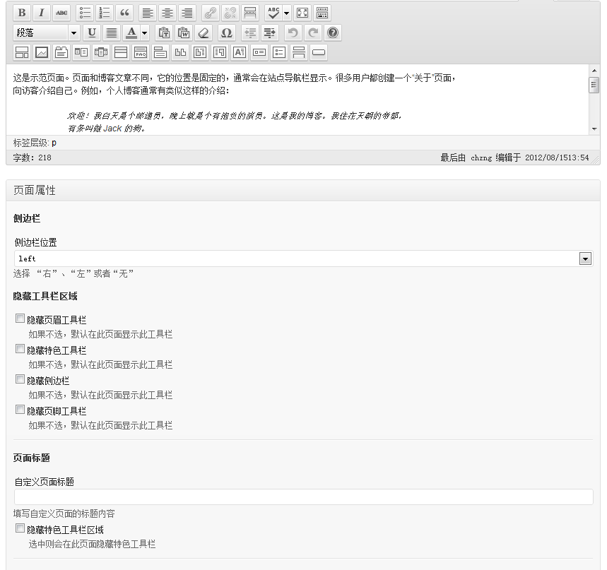Click the 自定义页面标题 input field
Screen dimensions: 607x570
point(304,497)
